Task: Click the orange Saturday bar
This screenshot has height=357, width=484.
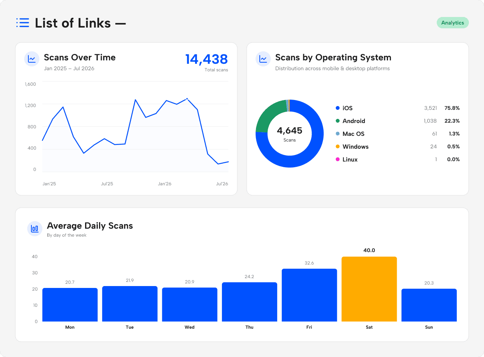Action: click(369, 289)
